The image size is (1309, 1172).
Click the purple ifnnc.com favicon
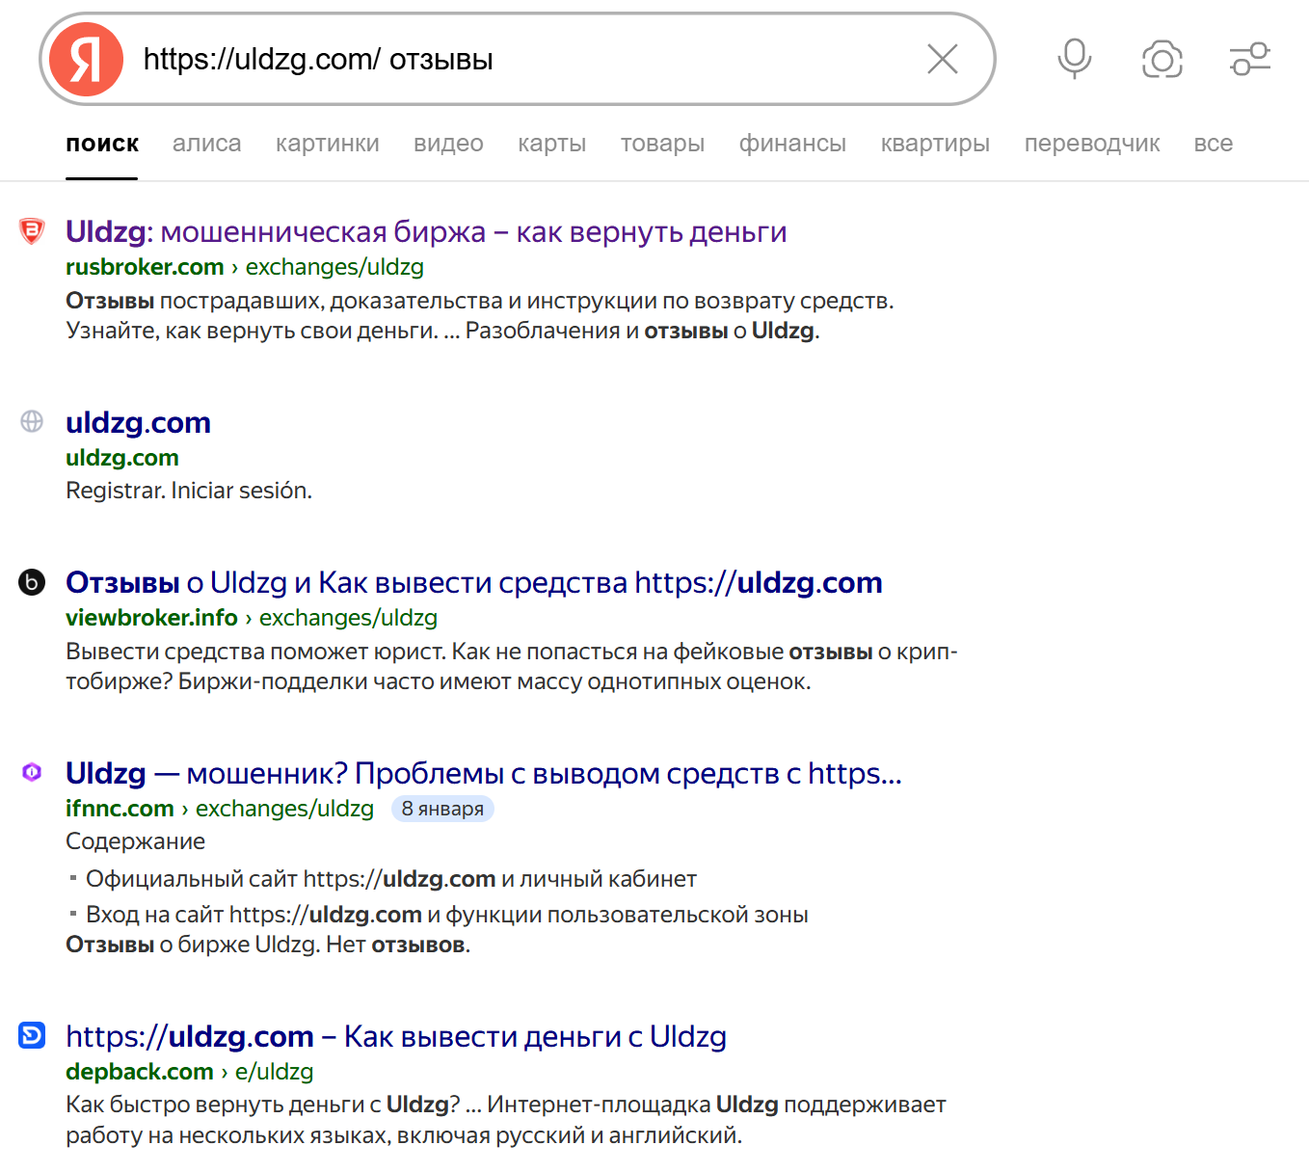[x=32, y=772]
